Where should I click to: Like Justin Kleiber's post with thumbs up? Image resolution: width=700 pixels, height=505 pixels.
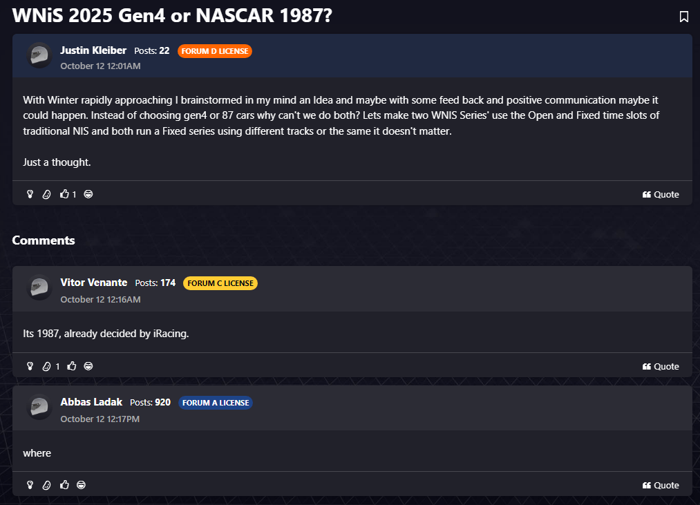click(x=65, y=194)
